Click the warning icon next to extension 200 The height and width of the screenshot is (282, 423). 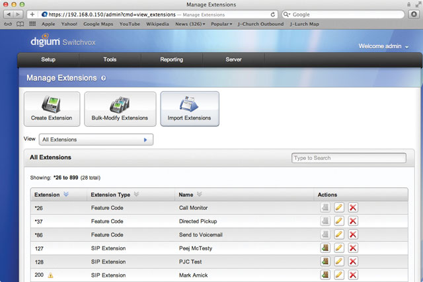click(50, 275)
